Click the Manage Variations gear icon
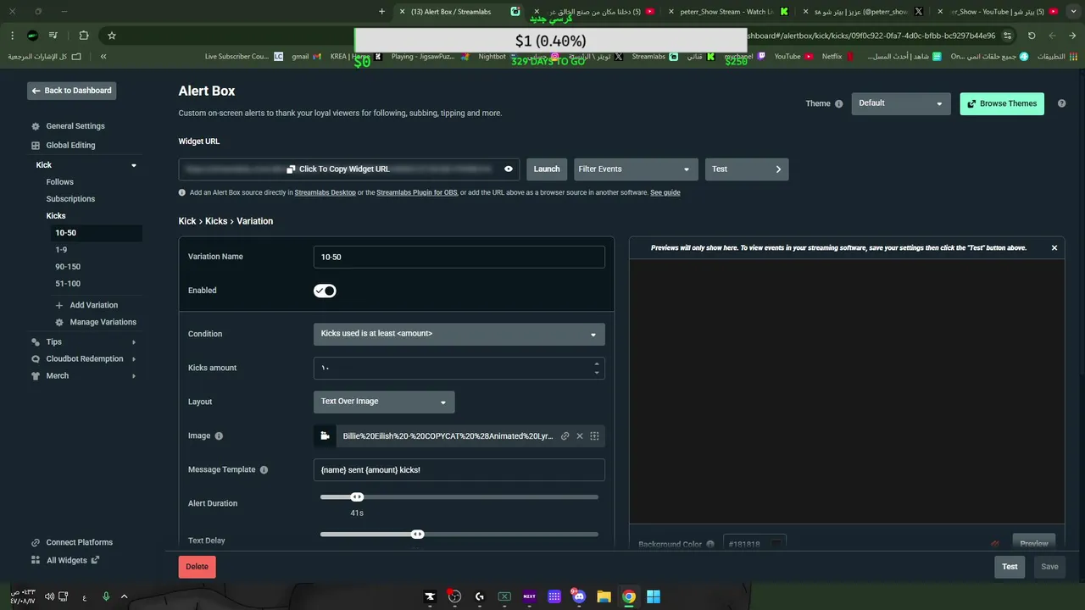This screenshot has height=610, width=1085. 59,323
